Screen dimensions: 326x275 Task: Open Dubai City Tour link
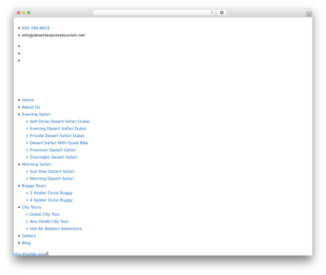coord(45,215)
